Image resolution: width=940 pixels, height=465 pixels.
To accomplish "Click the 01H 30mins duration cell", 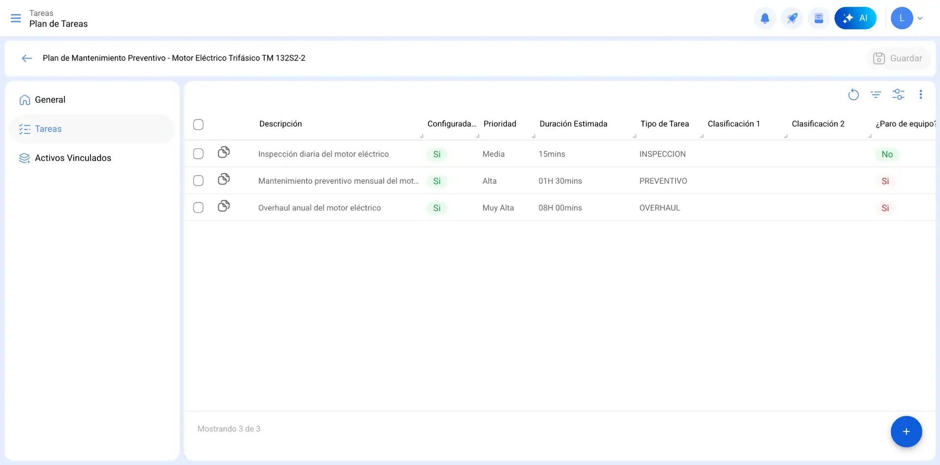I will (x=560, y=181).
